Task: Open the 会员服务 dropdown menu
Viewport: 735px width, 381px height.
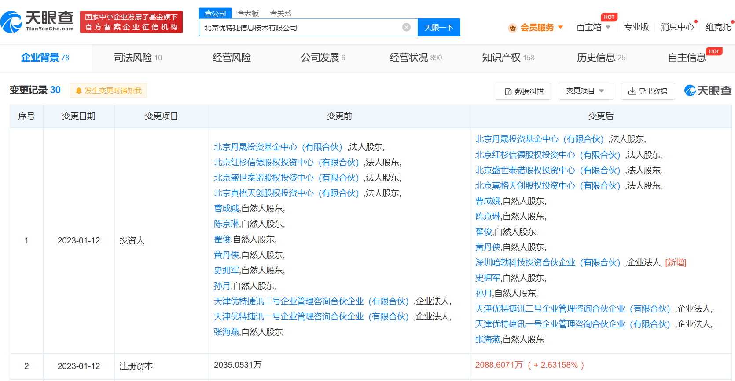Action: [x=542, y=27]
